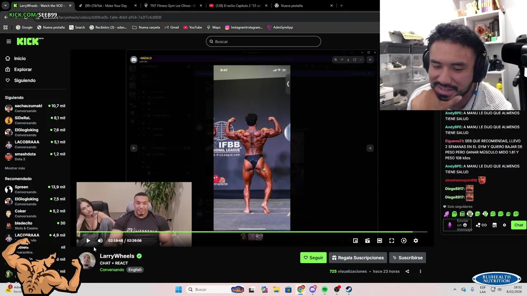Screen dimensions: 527x296
Task: Click the Kick search field Buscar
Action: tap(263, 42)
